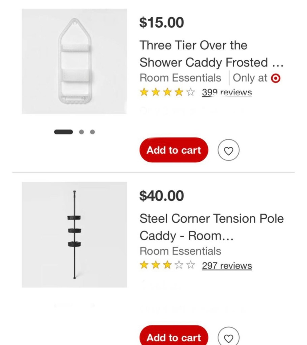307x345 pixels.
Task: Save the Three Tier Shower Caddy with heart icon
Action: click(228, 151)
